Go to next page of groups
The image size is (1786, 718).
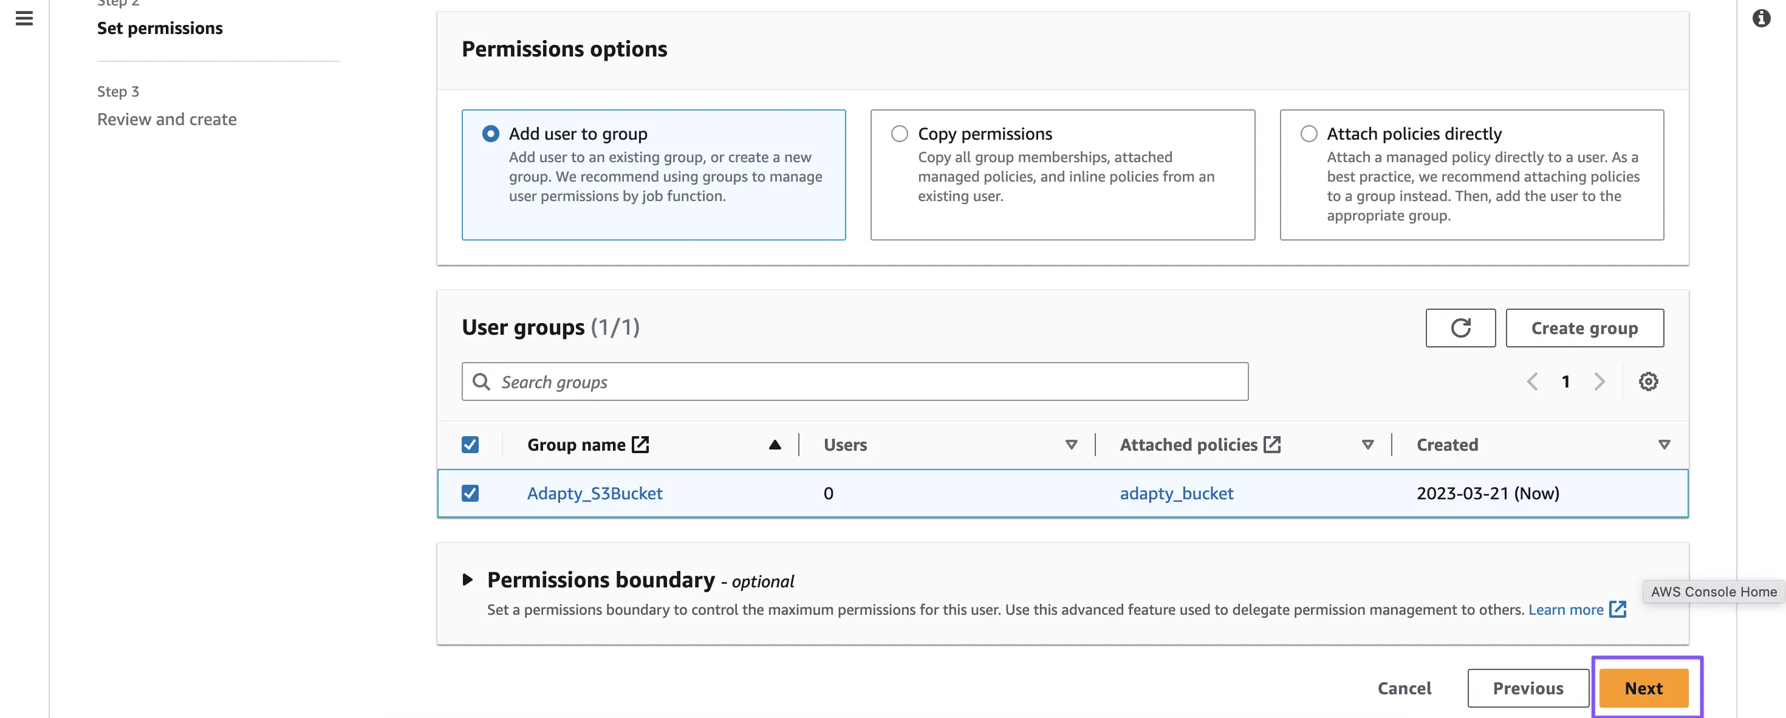pyautogui.click(x=1600, y=382)
